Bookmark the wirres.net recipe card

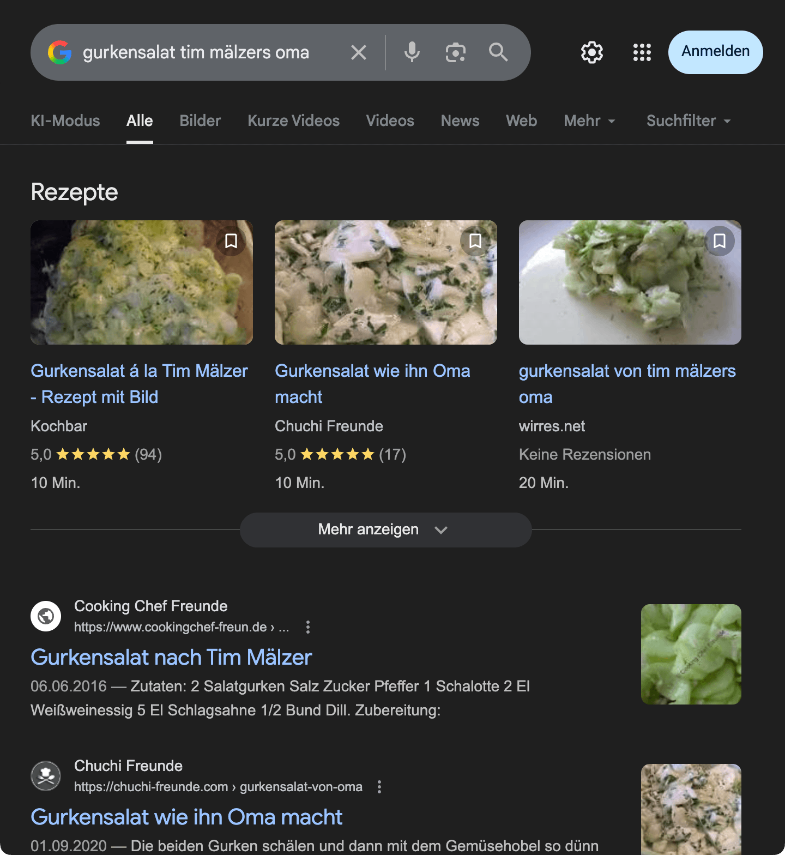pos(720,241)
